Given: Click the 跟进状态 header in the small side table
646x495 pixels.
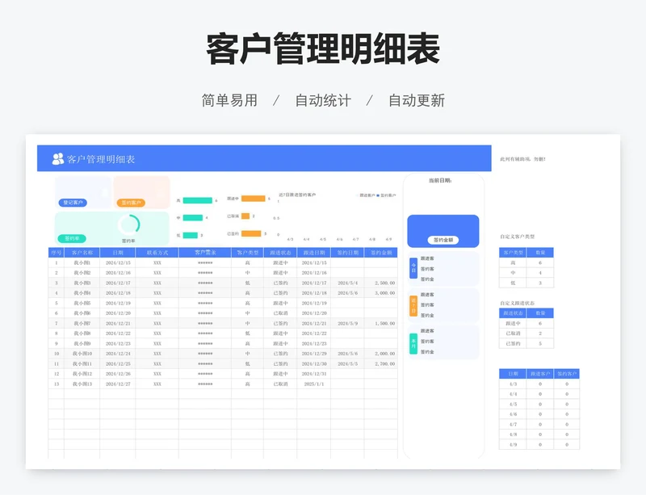Looking at the screenshot, I should 513,313.
